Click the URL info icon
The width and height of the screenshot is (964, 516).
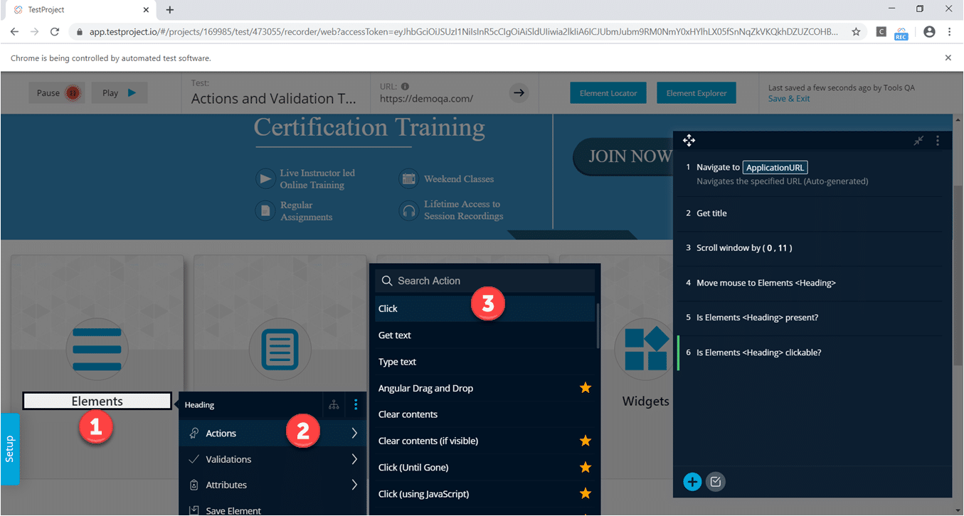(x=405, y=86)
